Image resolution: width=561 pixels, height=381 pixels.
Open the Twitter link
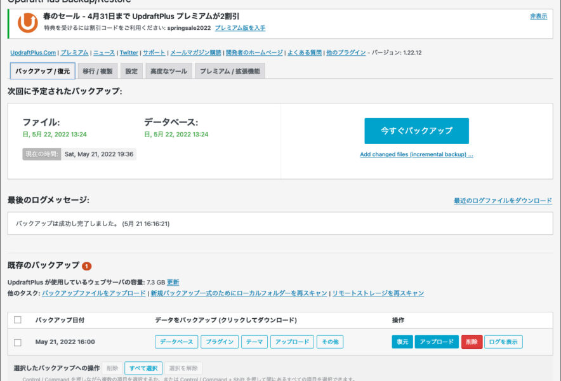click(129, 53)
